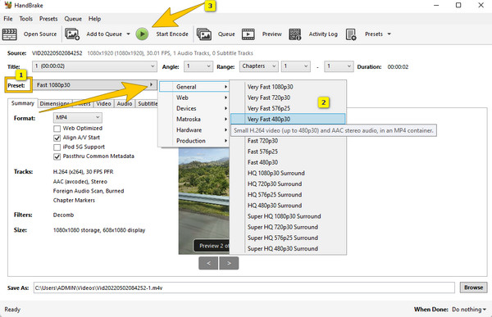492x317 pixels.
Task: Click the HandBrake app icon in title bar
Action: tap(8, 6)
